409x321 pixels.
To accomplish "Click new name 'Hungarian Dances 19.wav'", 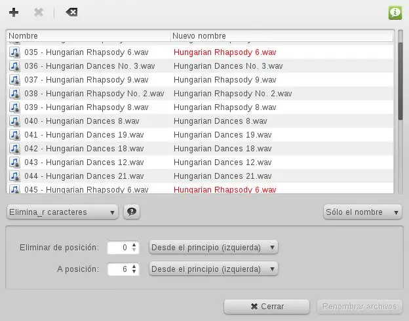I will pyautogui.click(x=222, y=135).
